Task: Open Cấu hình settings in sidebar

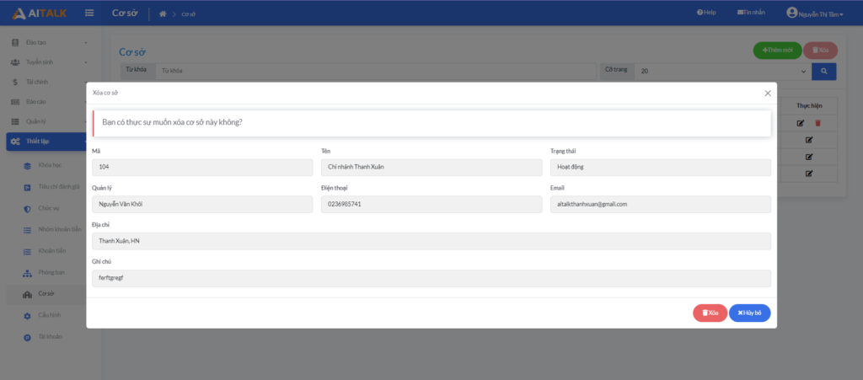Action: (49, 315)
